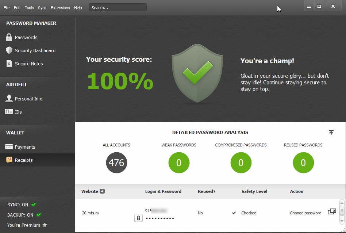Open the Tools menu

point(29,8)
